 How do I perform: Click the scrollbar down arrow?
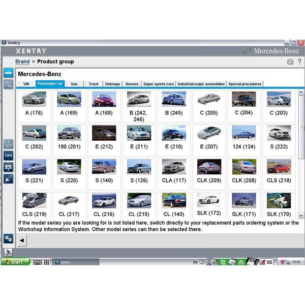click(301, 216)
